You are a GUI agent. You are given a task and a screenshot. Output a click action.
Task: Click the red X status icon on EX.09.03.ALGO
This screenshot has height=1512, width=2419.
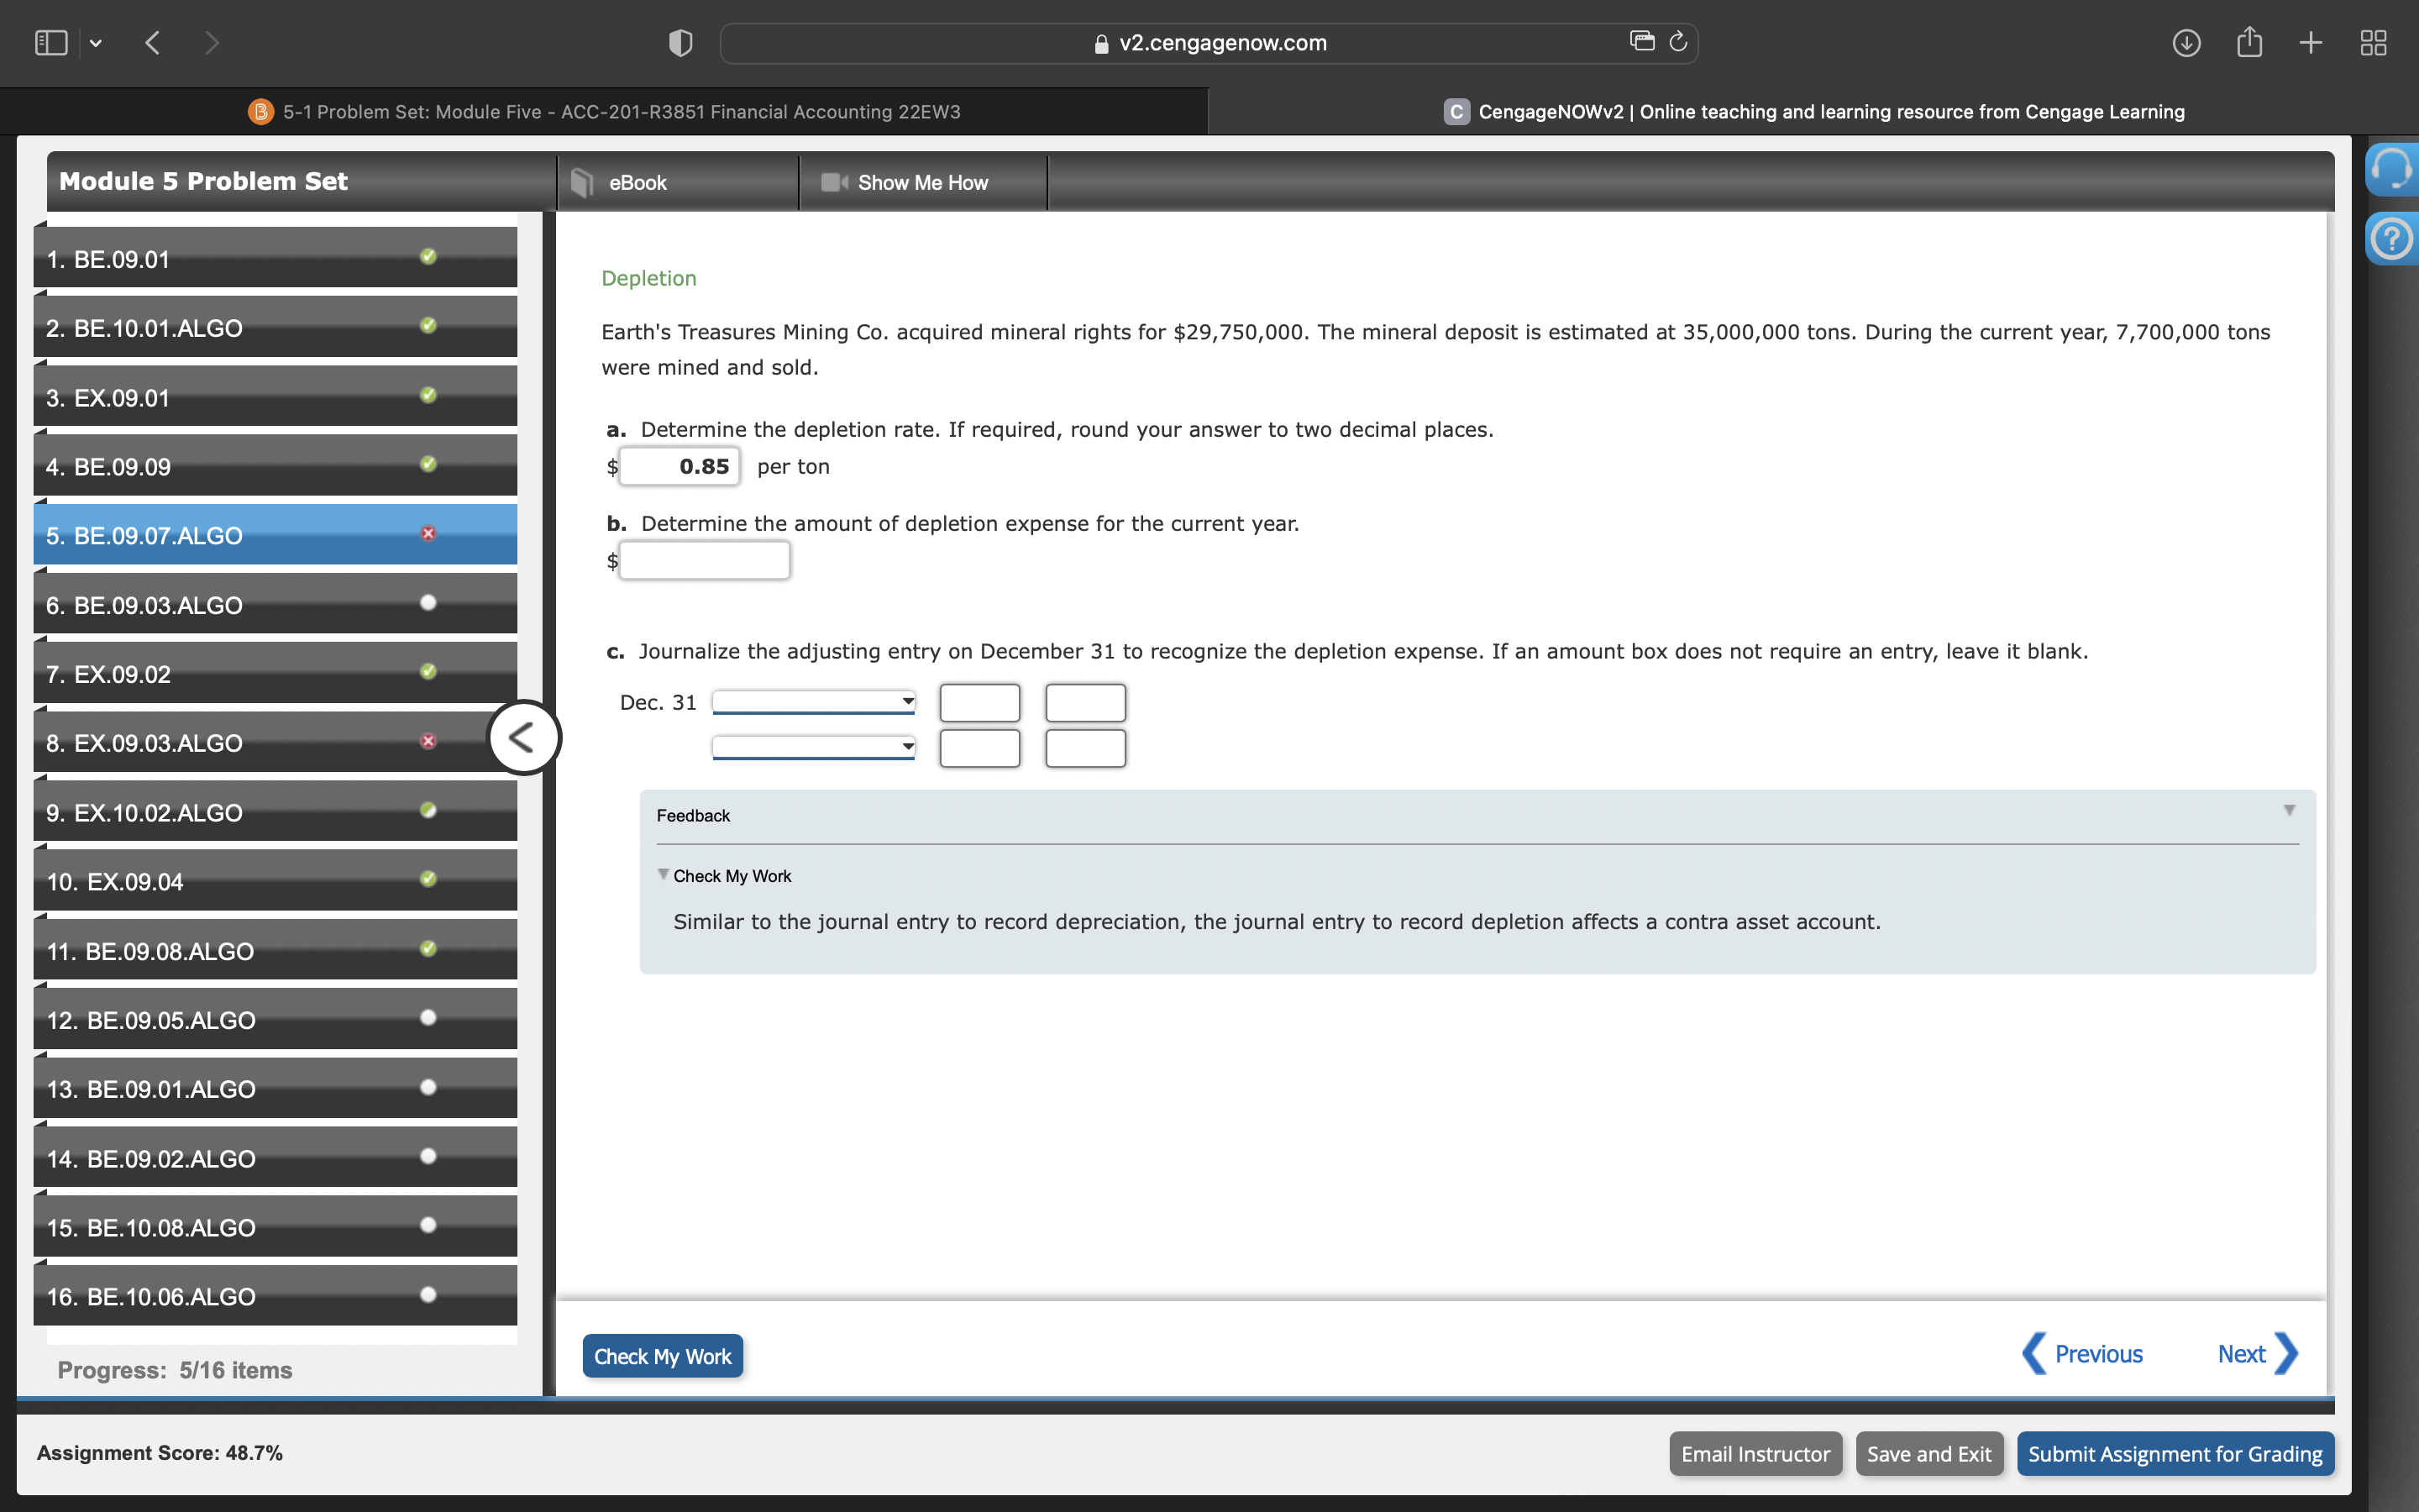click(x=428, y=740)
